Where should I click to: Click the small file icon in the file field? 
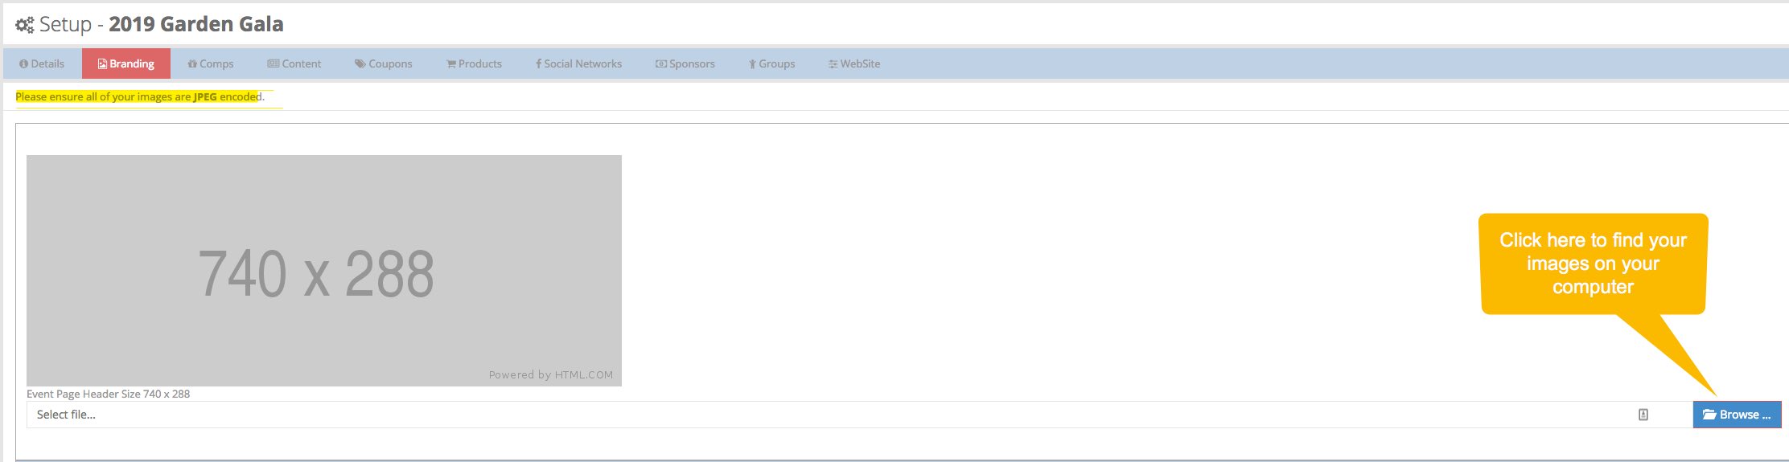1643,415
